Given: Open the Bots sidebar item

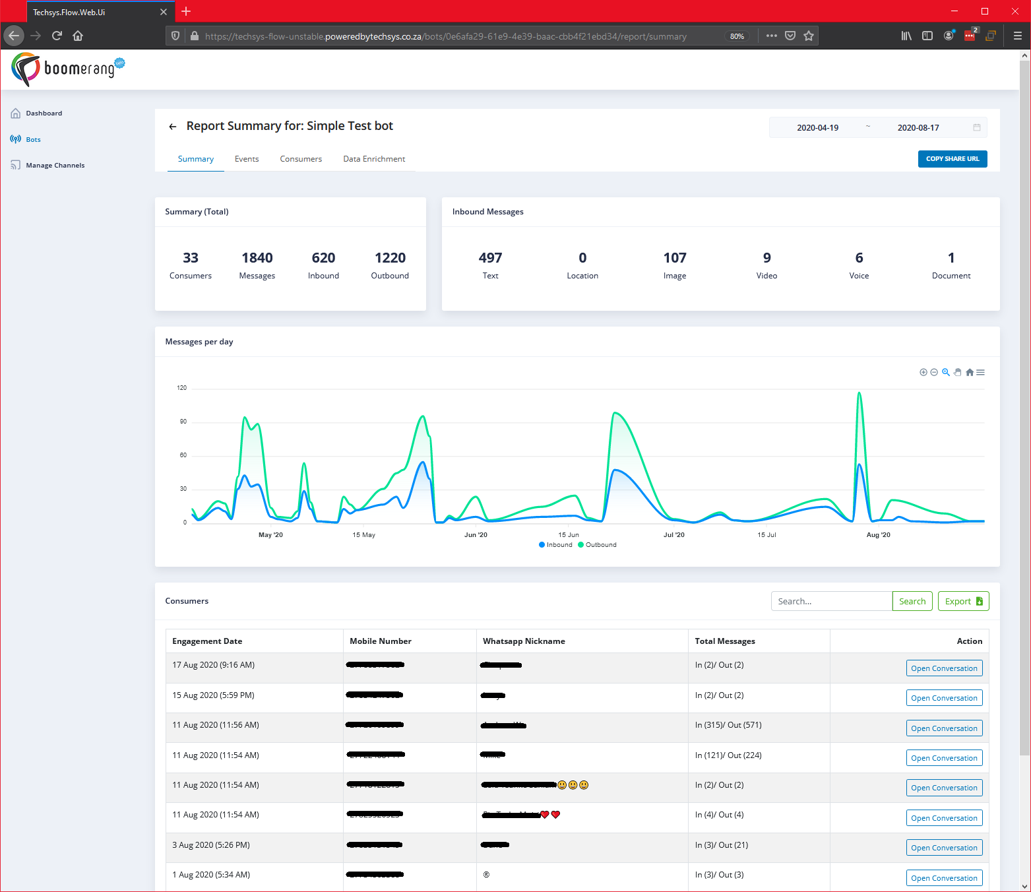Looking at the screenshot, I should (26, 139).
